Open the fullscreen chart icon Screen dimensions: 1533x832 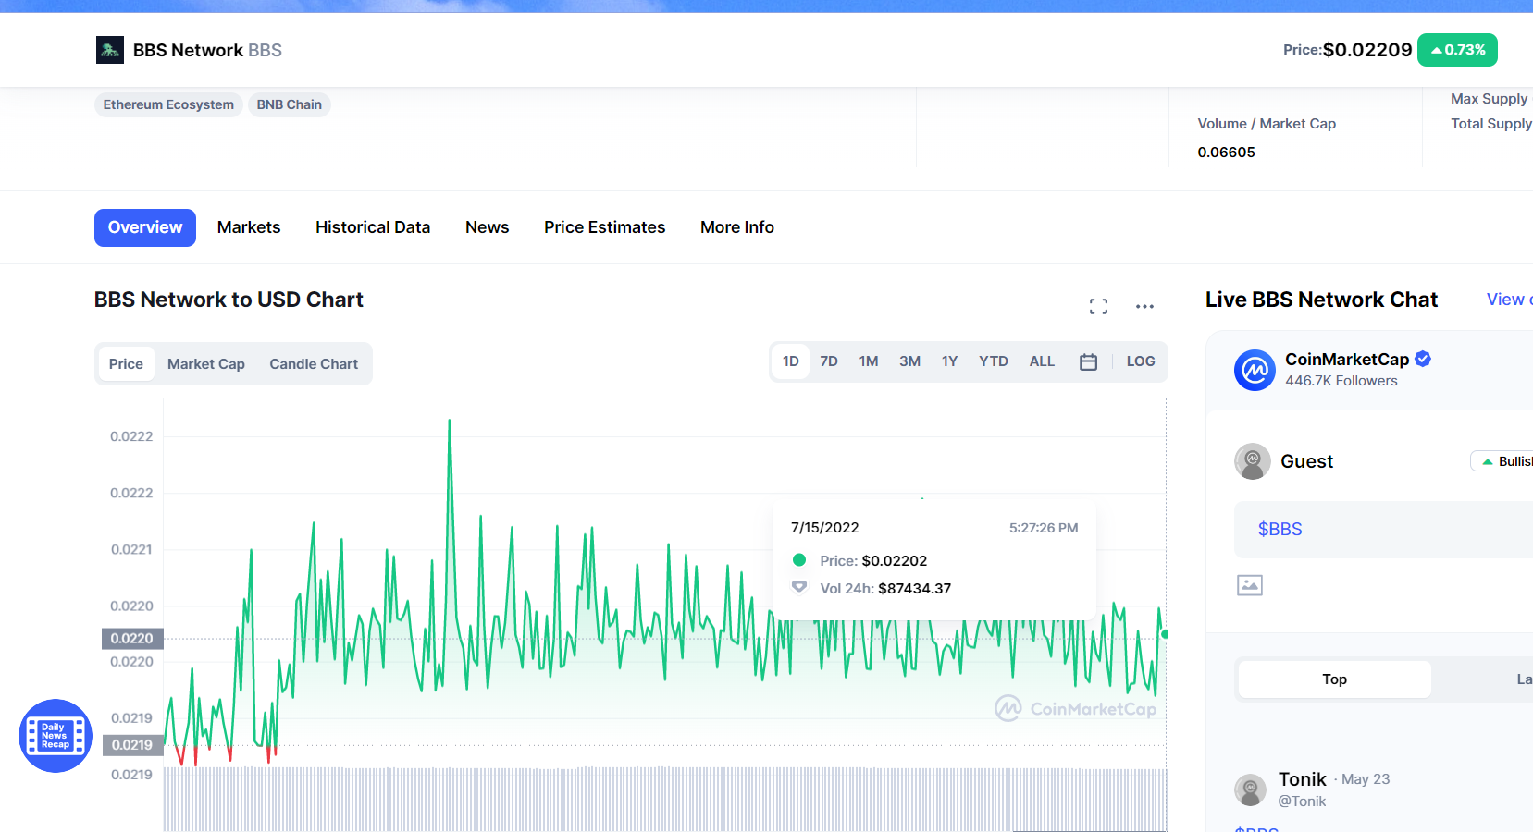(1098, 307)
